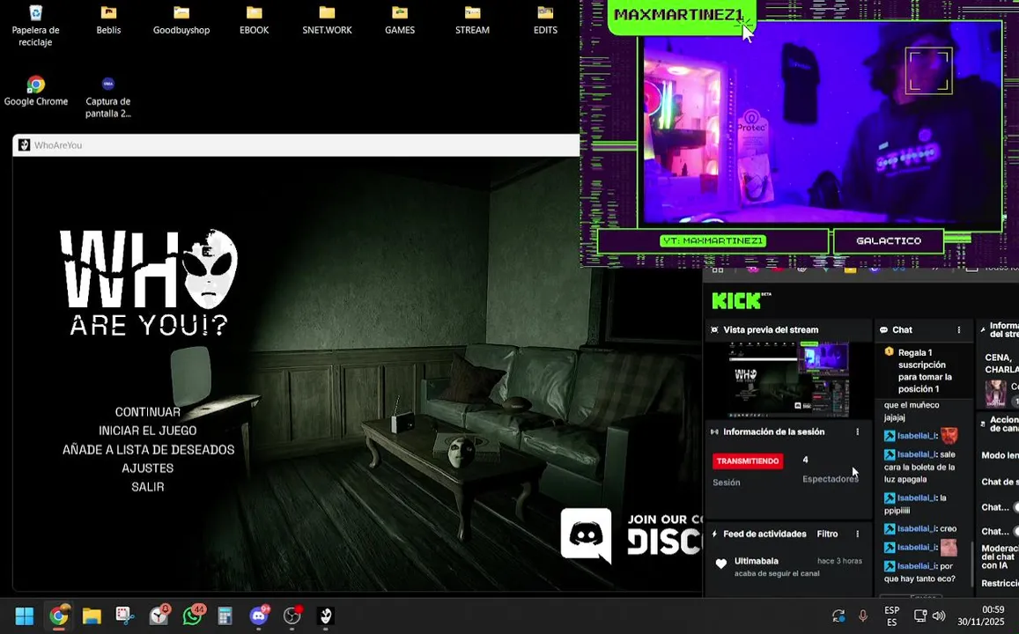Click Regala 1 suscripción banner in chat
Image resolution: width=1019 pixels, height=634 pixels.
[924, 370]
